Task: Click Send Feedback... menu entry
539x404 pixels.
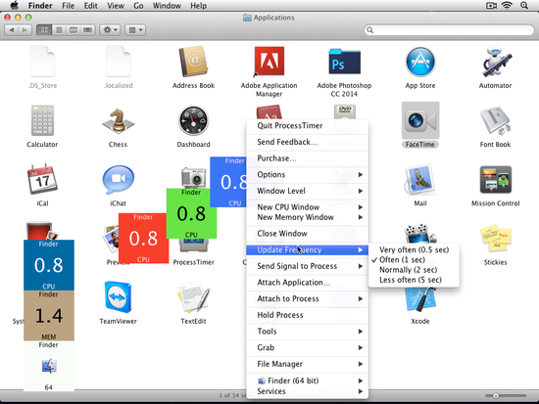Action: pos(308,142)
